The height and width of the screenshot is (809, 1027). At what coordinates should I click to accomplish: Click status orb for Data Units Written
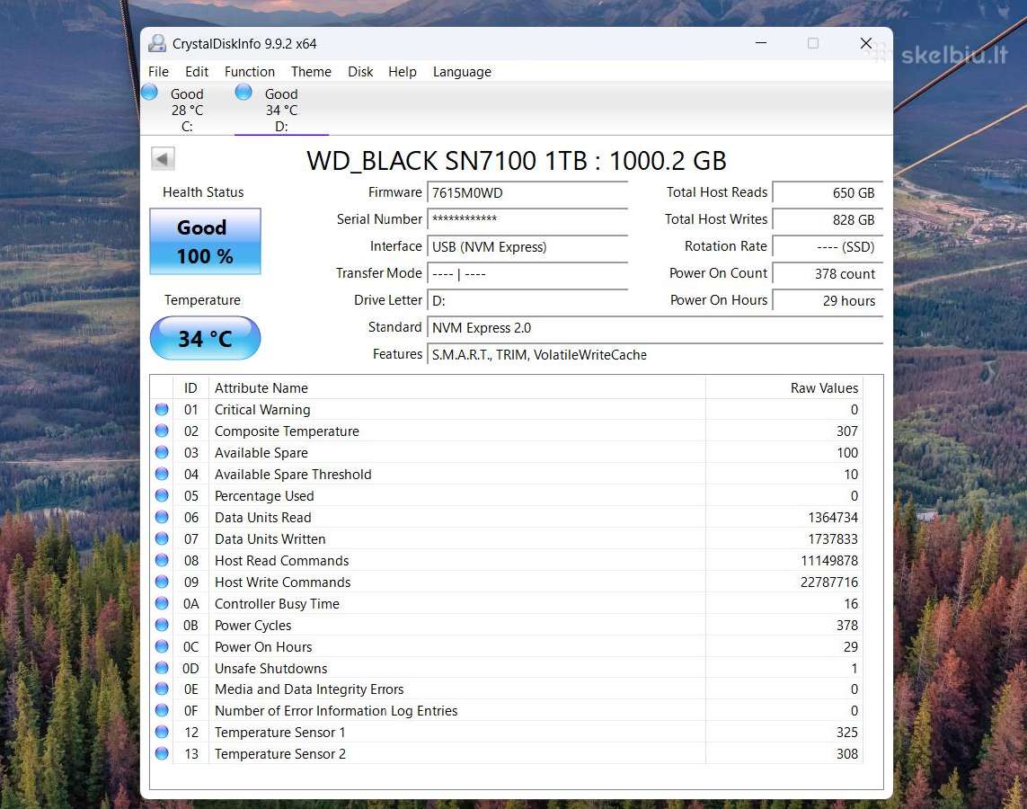[162, 539]
